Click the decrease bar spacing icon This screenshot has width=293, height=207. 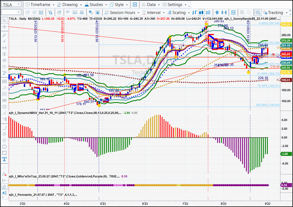coord(217,13)
